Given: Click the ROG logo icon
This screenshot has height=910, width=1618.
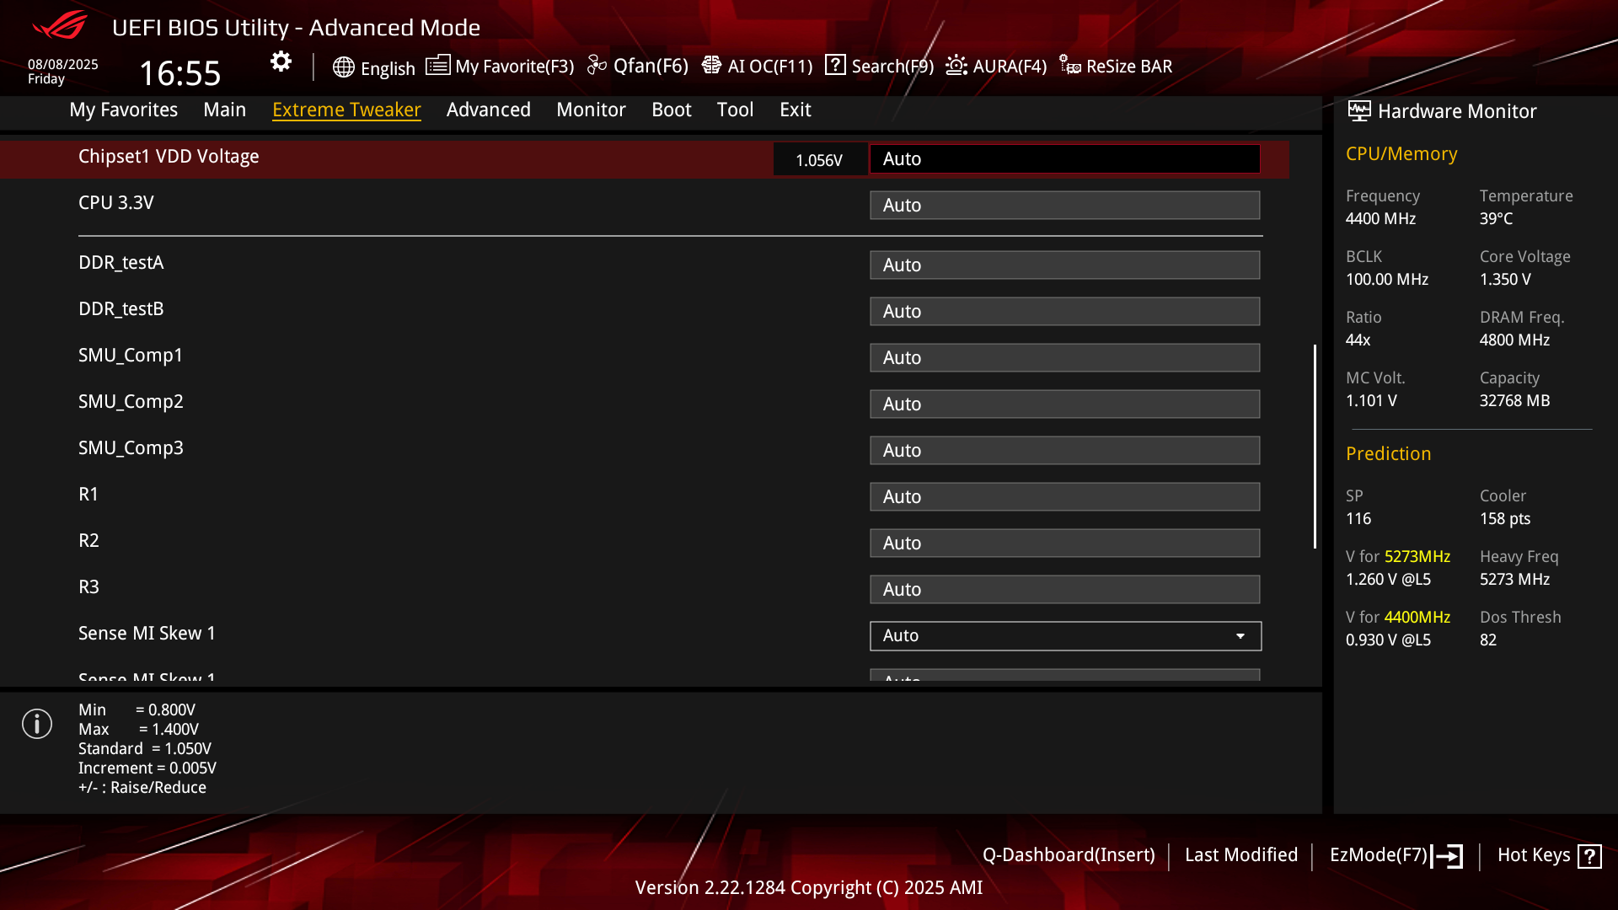Looking at the screenshot, I should click(x=60, y=25).
